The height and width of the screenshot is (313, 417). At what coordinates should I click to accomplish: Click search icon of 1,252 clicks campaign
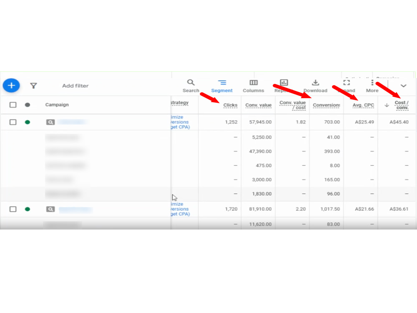(x=50, y=122)
